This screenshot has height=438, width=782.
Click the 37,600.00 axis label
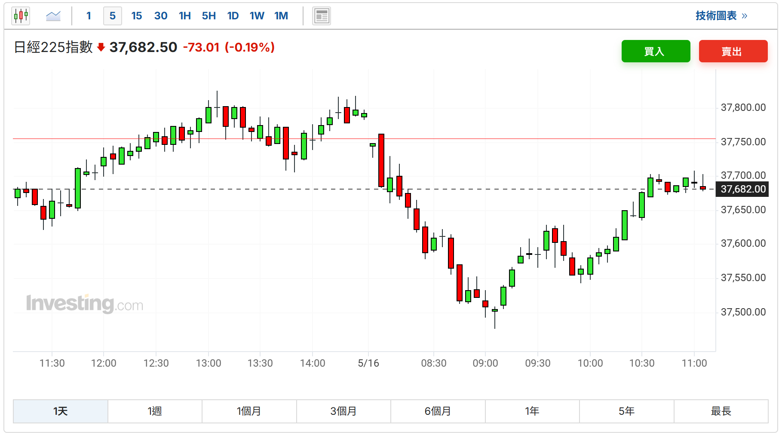coord(743,243)
